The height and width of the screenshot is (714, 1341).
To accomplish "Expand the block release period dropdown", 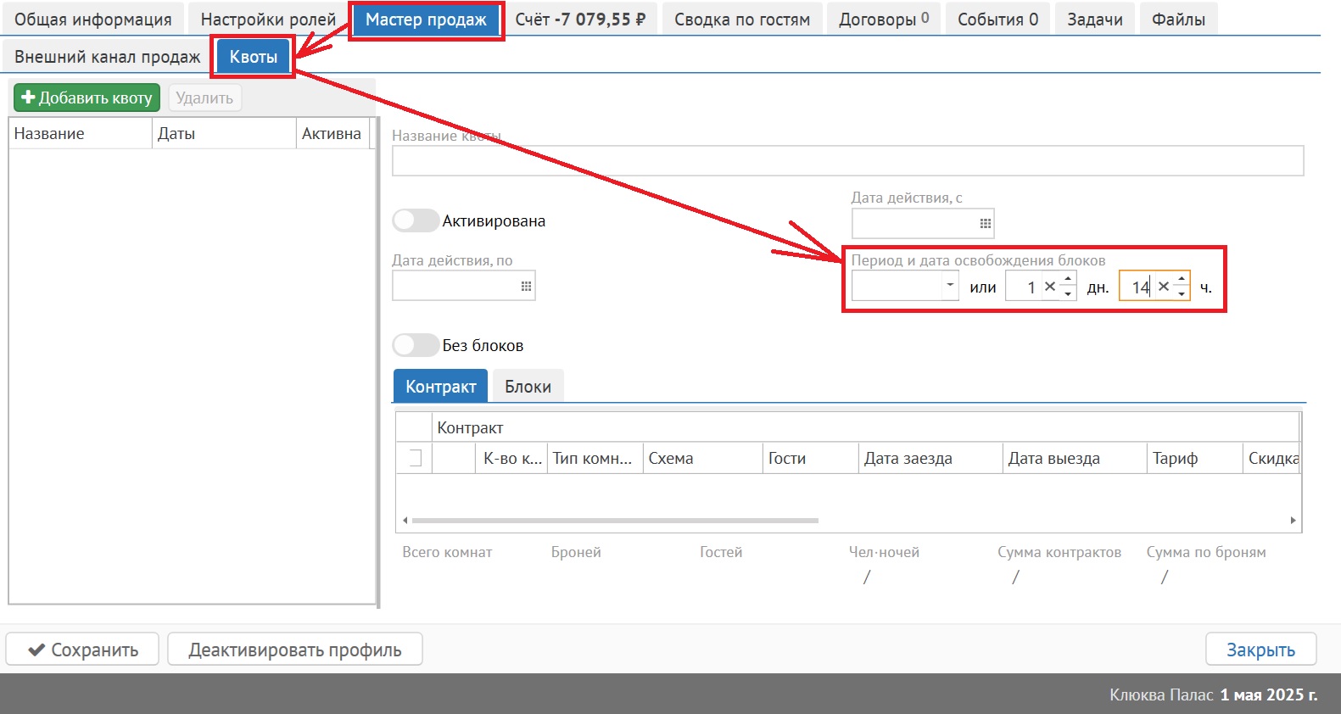I will 950,286.
